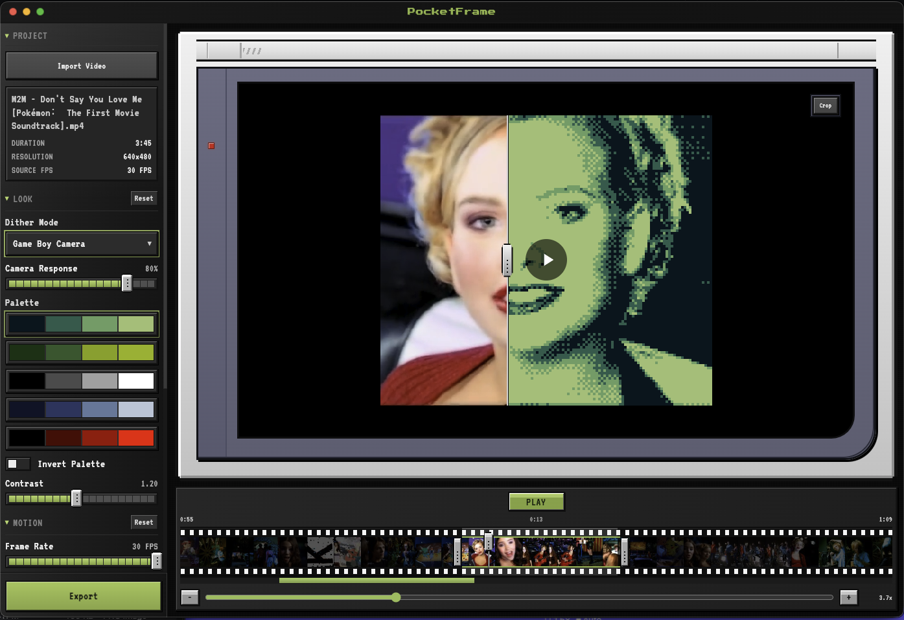
Task: Select the olive yellow-green palette
Action: pyautogui.click(x=82, y=352)
